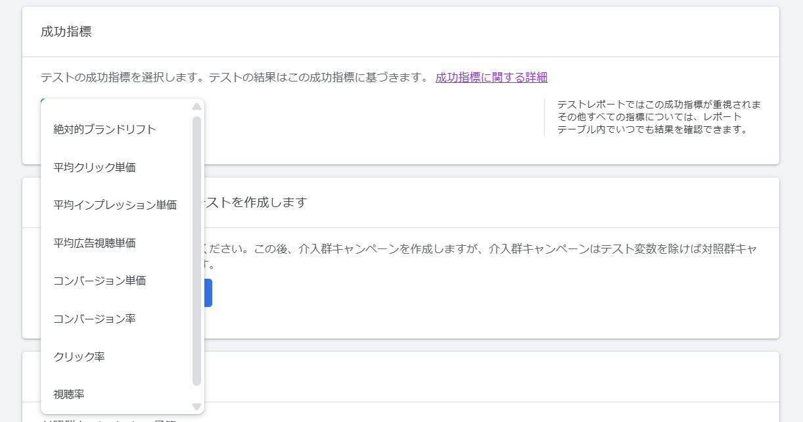Click the scroll-up arrow atop the dropdown list
Screen dimensions: 803x422
196,106
